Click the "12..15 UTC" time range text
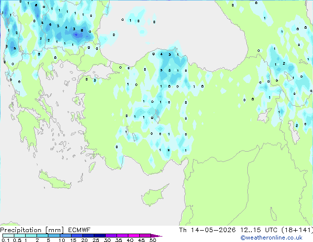 click(259, 230)
